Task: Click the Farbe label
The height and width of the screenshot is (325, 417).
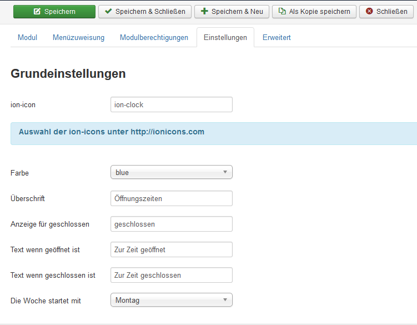Action: 19,173
